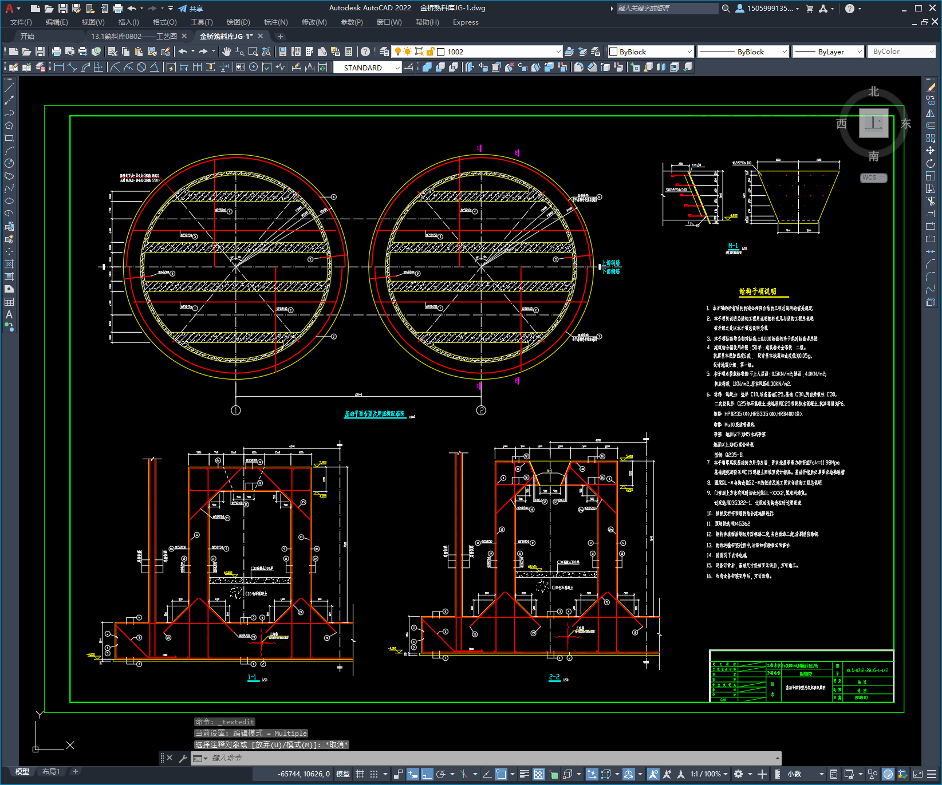Select the Circle tool in the draw toolbar
Screen dimensions: 942x785
click(x=9, y=163)
